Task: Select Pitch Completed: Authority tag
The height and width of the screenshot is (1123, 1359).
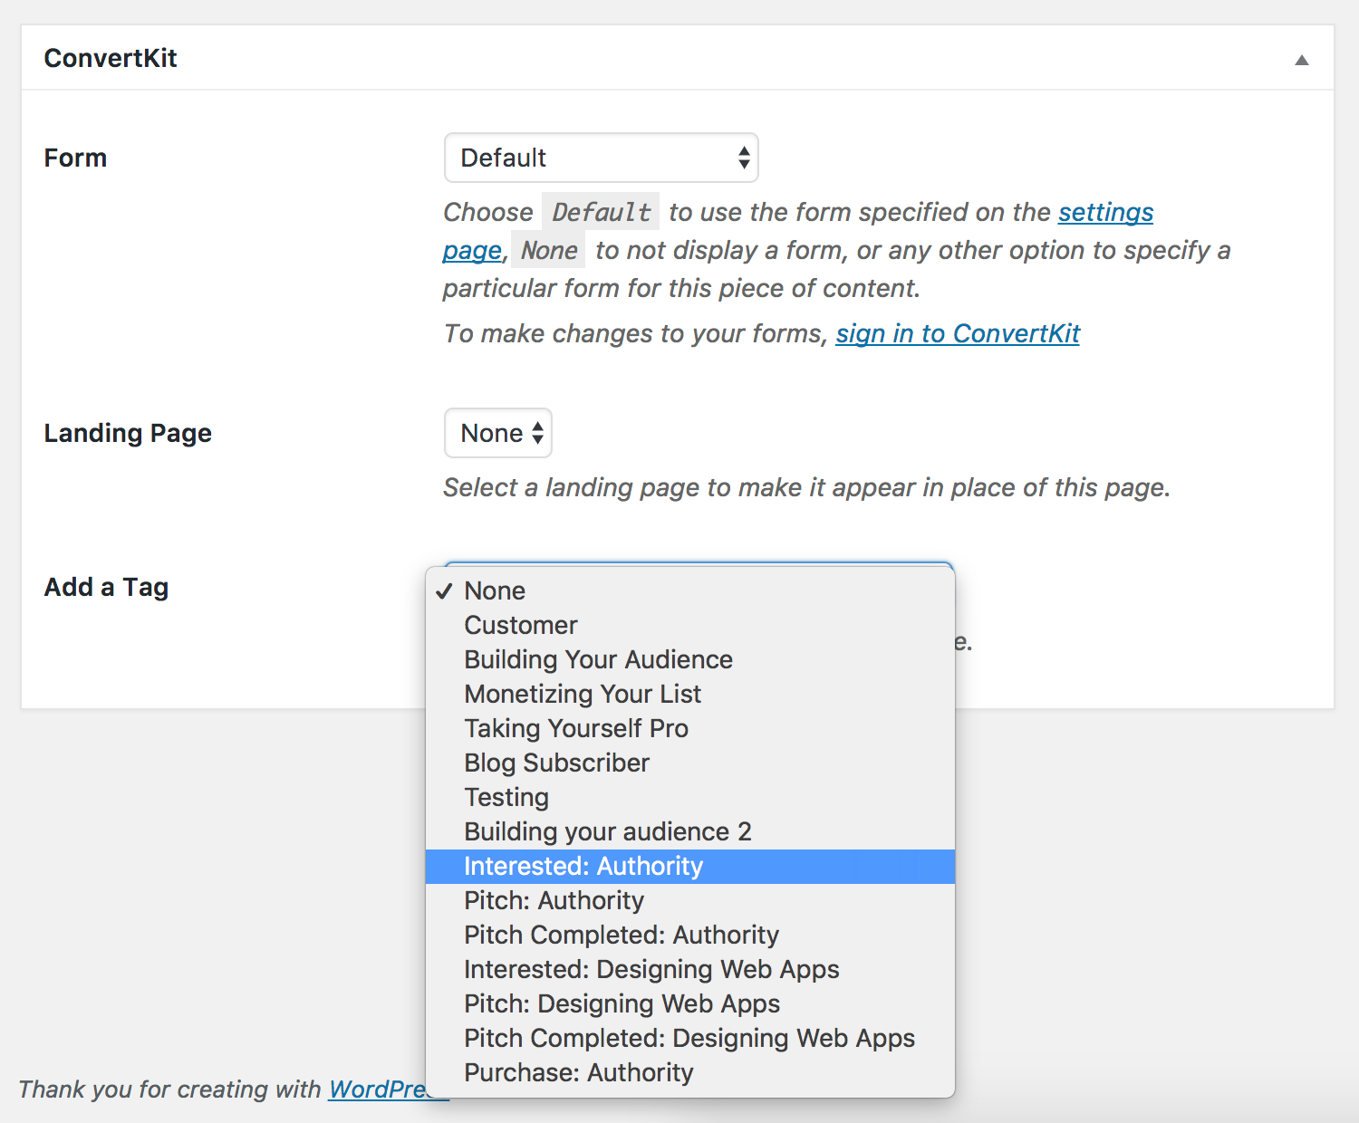Action: (x=621, y=935)
